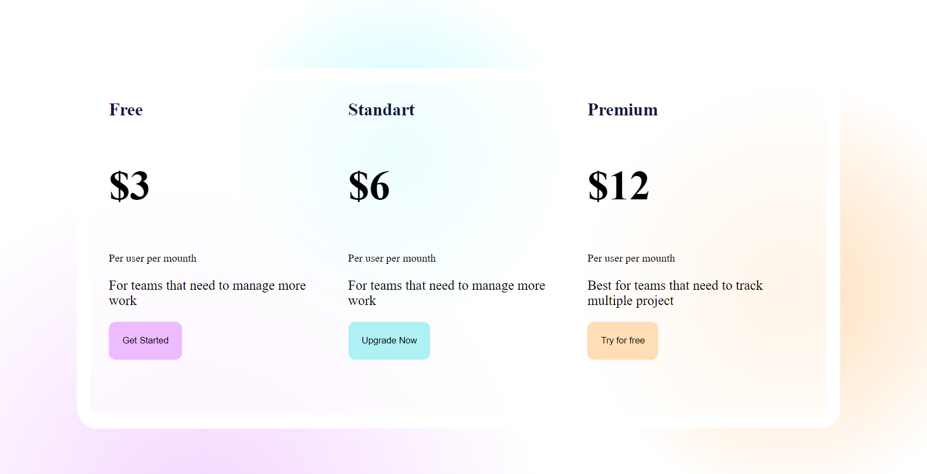
Task: Click the $6 price text
Action: [369, 186]
